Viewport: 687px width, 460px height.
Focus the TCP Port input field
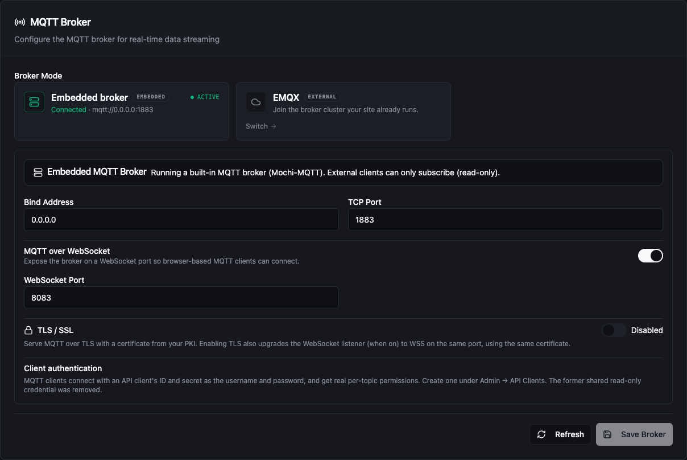click(x=506, y=220)
